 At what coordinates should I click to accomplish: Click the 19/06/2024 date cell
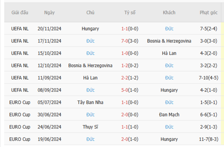click(49, 139)
